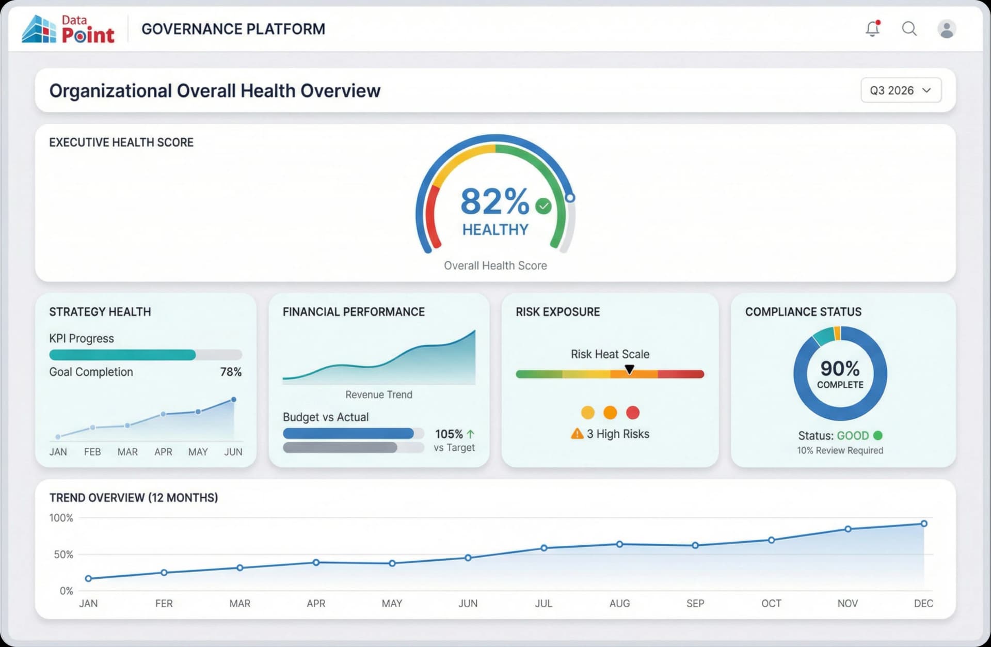Image resolution: width=991 pixels, height=647 pixels.
Task: Click the search magnifier icon
Action: click(x=909, y=28)
